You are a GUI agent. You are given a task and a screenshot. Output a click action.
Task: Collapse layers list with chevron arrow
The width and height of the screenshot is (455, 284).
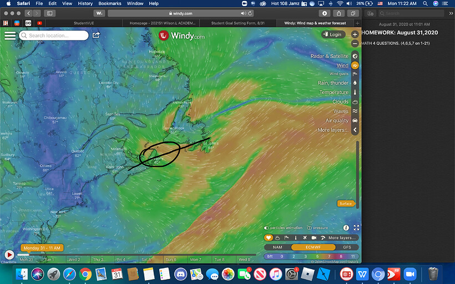tap(355, 130)
